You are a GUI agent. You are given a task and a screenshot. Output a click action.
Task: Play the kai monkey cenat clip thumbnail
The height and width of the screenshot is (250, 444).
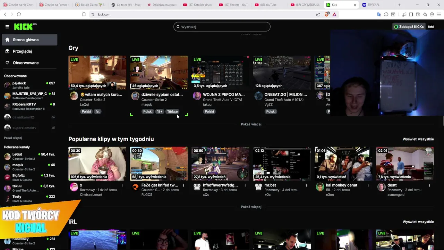[343, 164]
